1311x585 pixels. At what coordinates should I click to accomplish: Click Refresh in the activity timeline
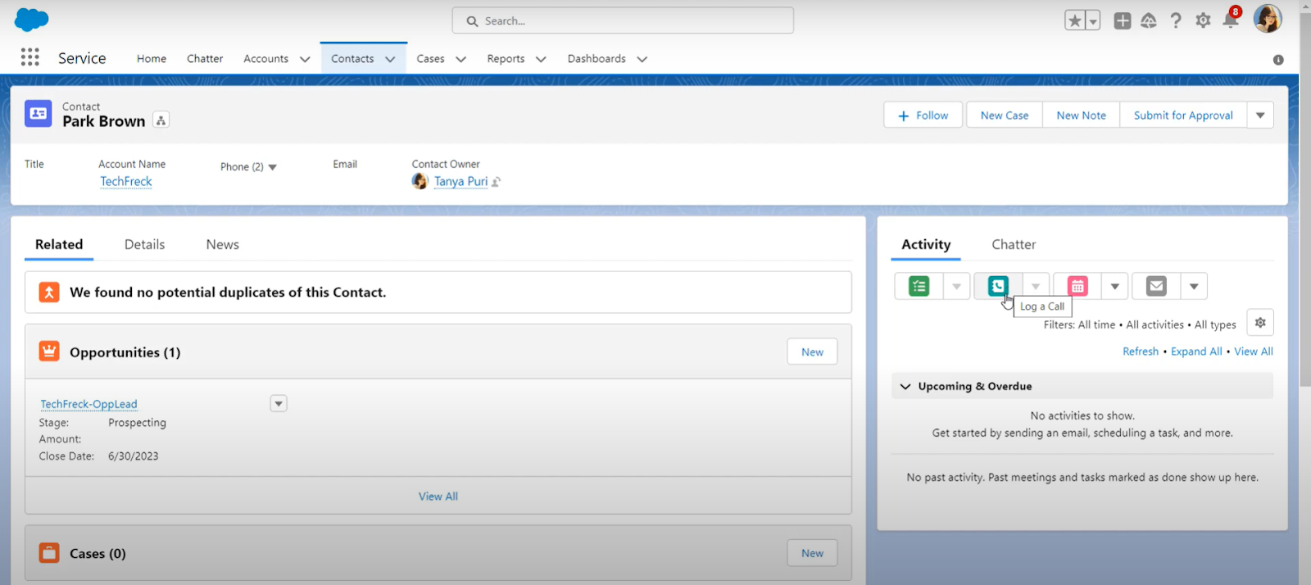tap(1141, 351)
